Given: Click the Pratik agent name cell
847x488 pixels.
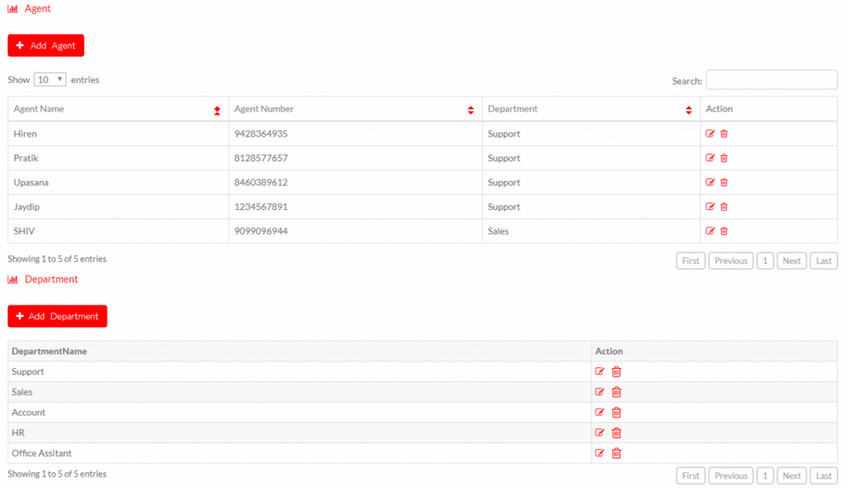Looking at the screenshot, I should click(117, 158).
